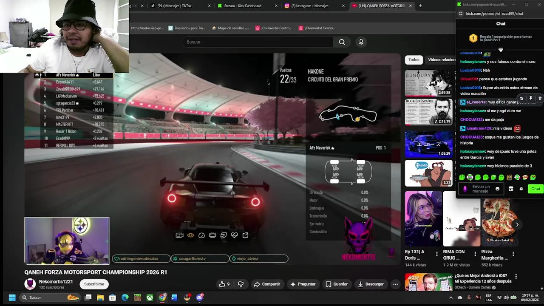Open the site info icon in Kick popout address bar
The height and width of the screenshot is (306, 544).
click(461, 14)
